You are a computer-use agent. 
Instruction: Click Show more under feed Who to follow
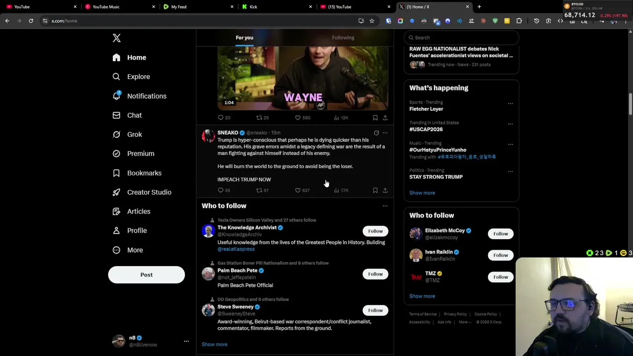pyautogui.click(x=215, y=344)
